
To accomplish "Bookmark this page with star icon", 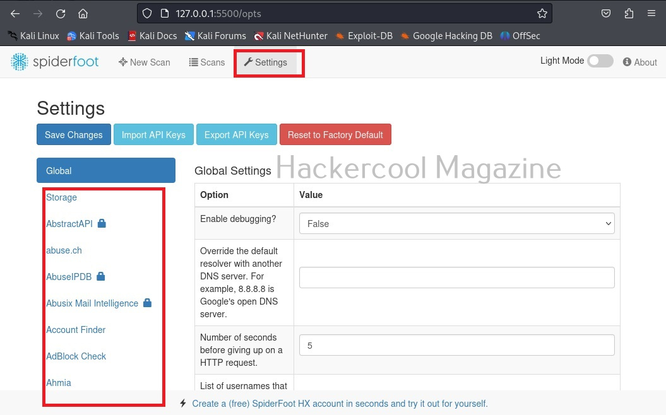I will pos(542,14).
